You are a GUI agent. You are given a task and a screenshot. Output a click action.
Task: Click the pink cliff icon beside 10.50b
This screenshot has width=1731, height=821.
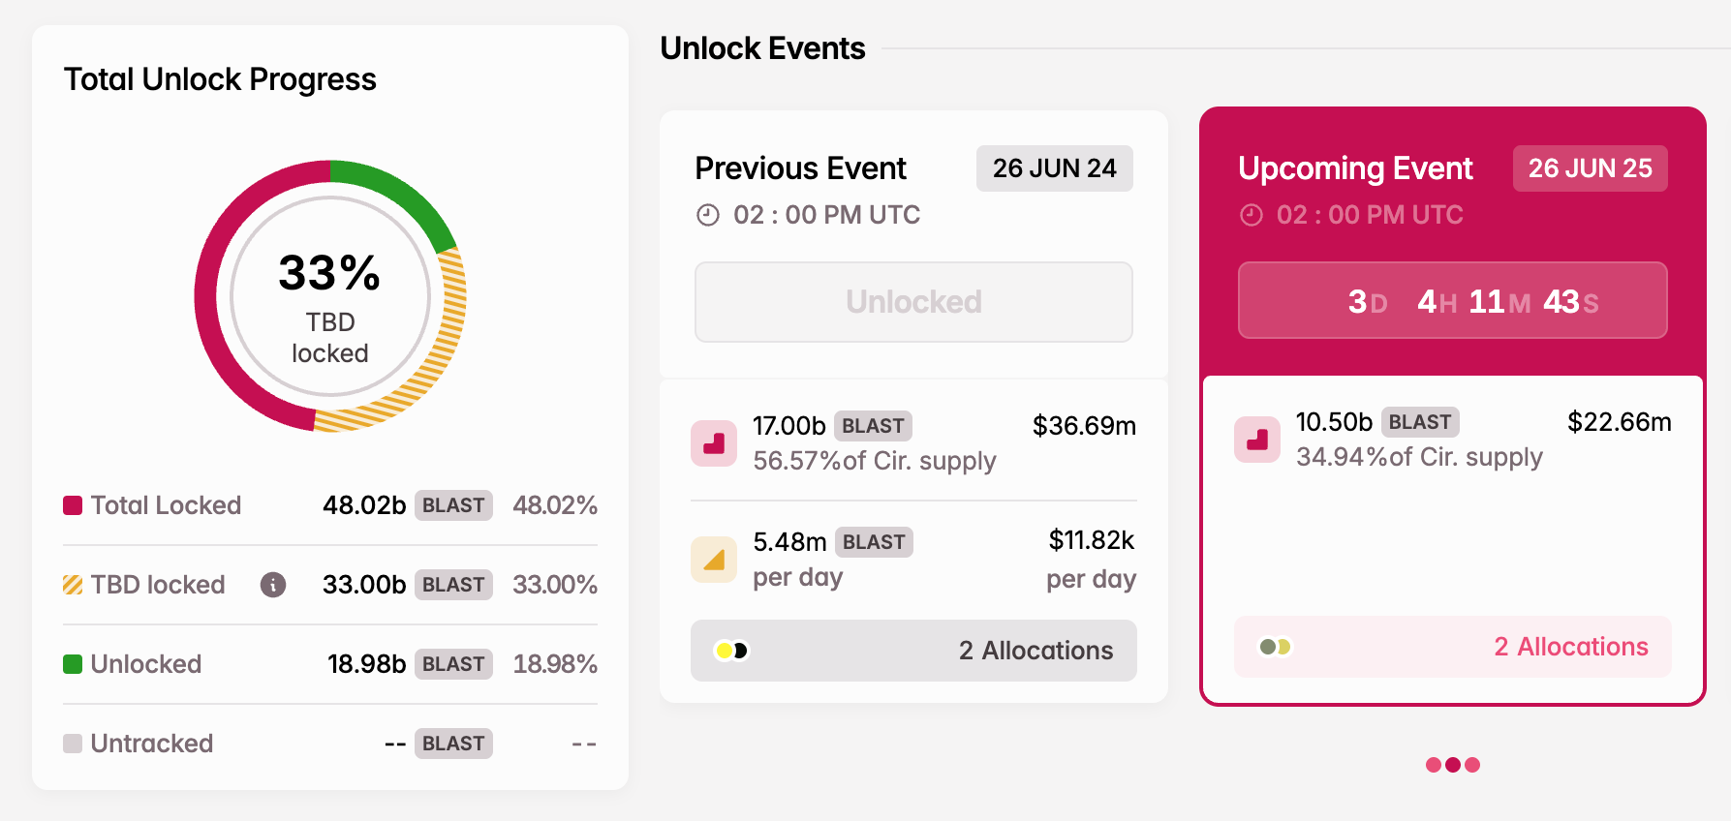click(1257, 440)
